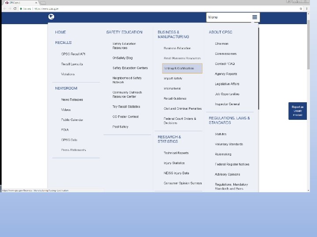
Task: Open Federal Court Orders & Decisions link
Action: (180, 121)
